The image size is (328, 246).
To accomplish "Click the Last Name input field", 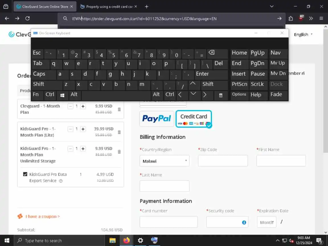I will (164, 186).
